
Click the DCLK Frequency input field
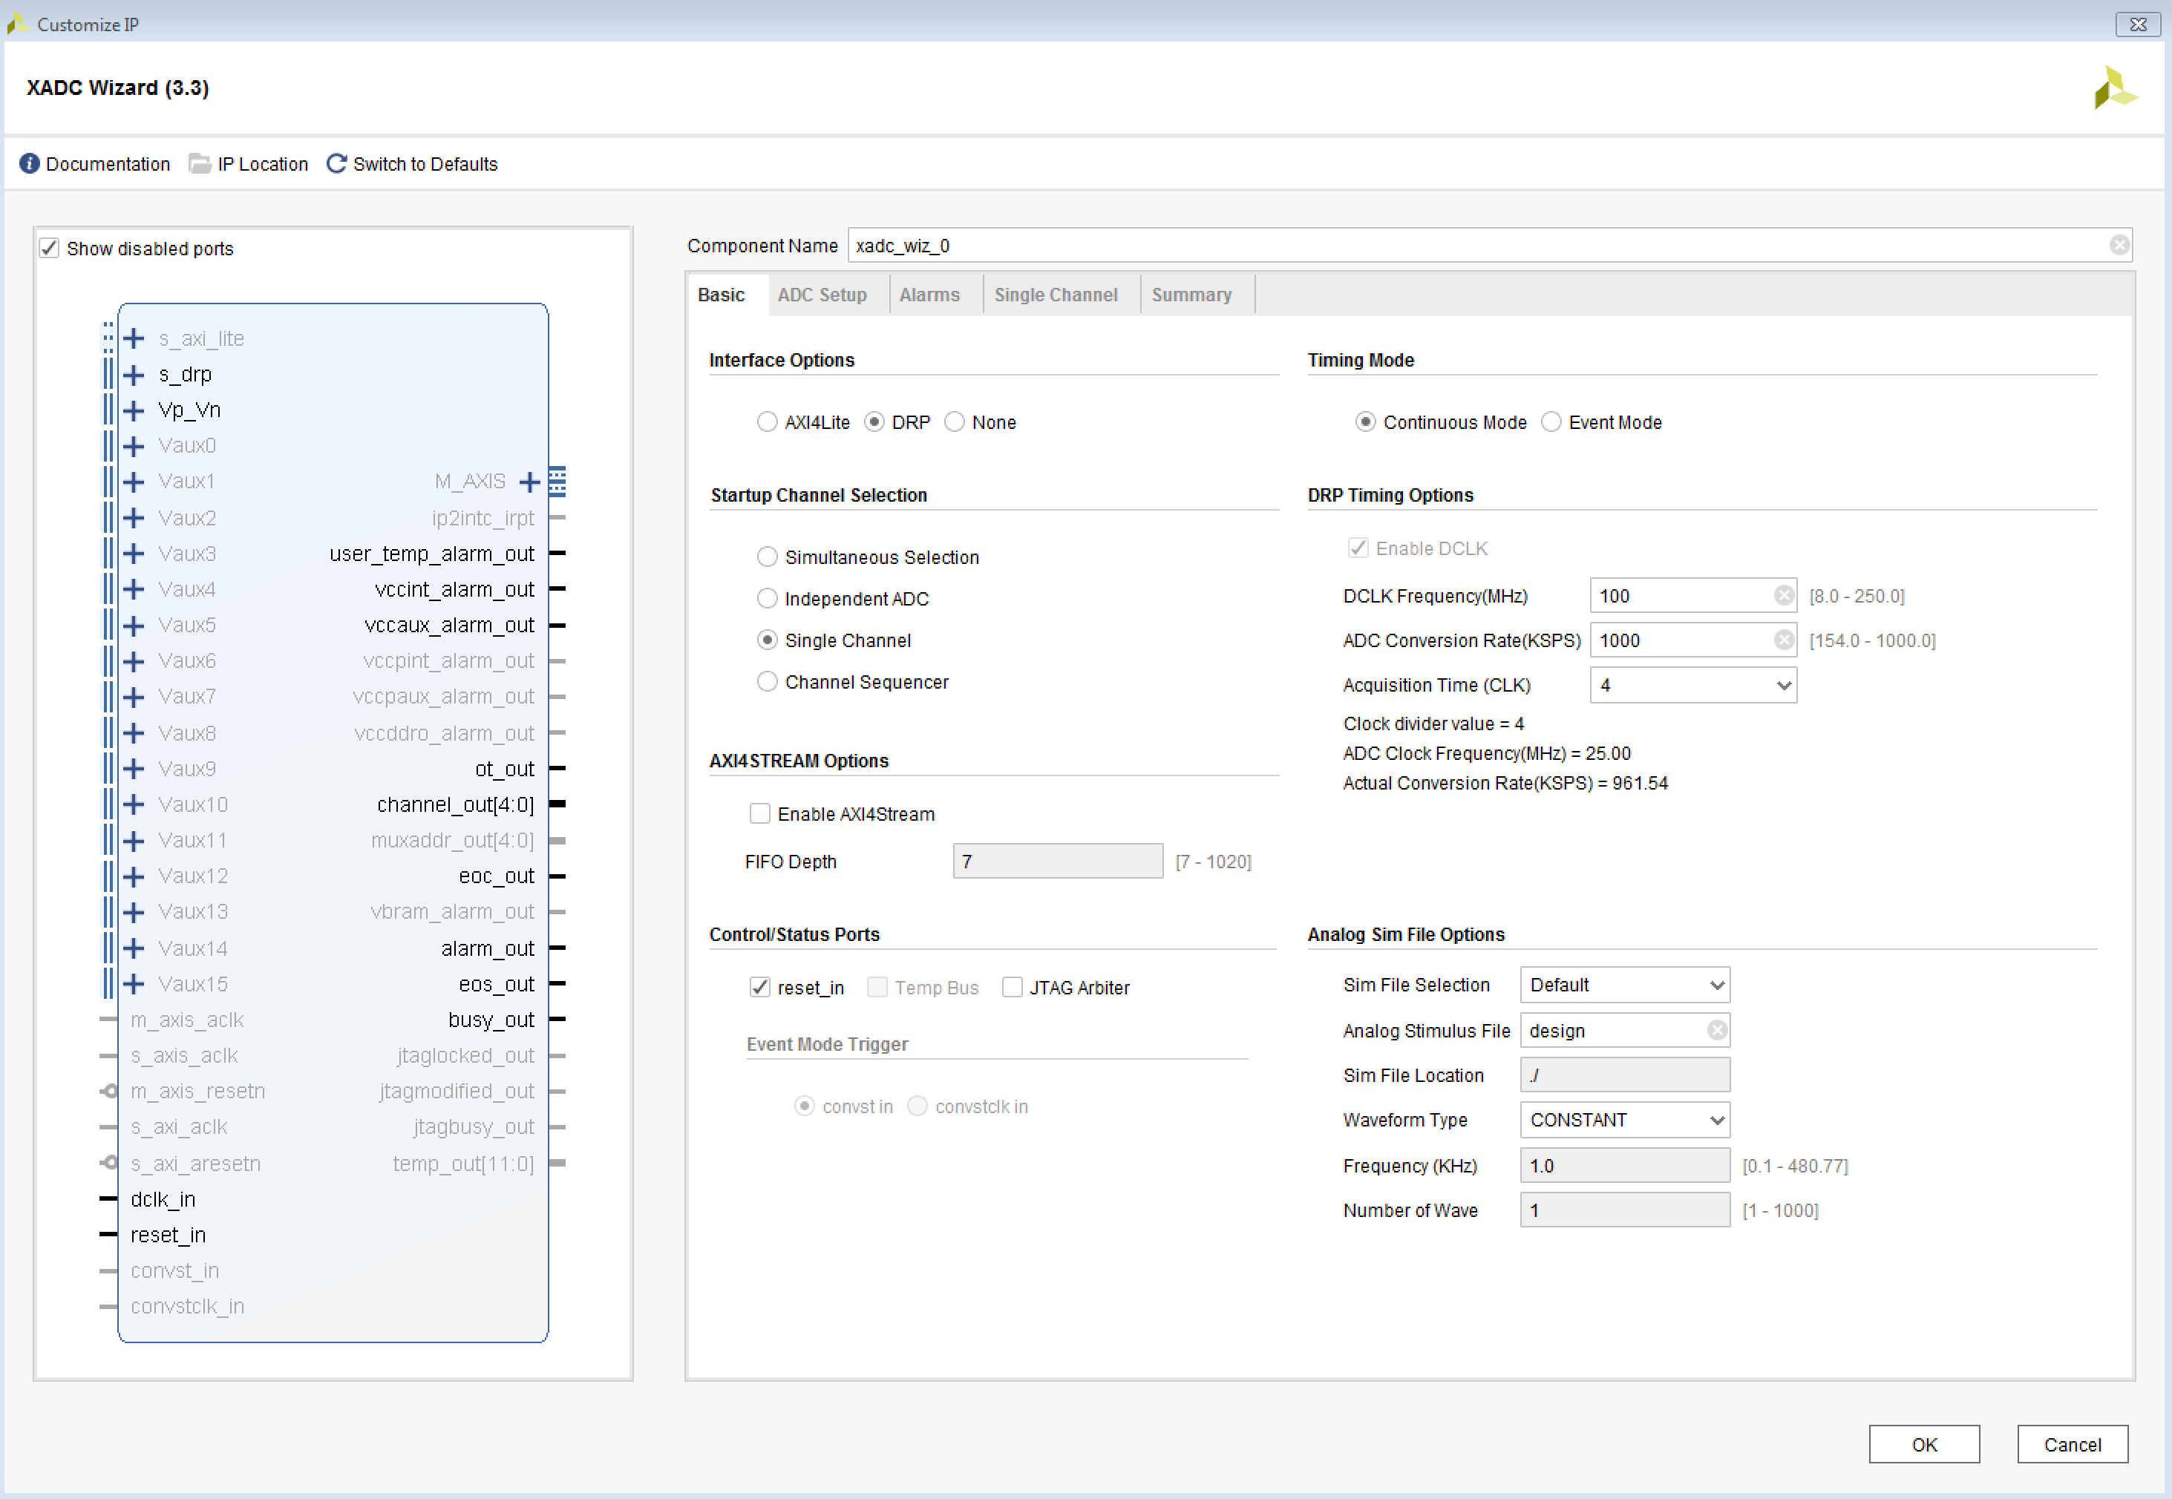click(1693, 595)
